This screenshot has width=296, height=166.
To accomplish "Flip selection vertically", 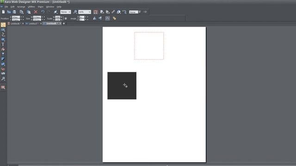I will 100,18.
